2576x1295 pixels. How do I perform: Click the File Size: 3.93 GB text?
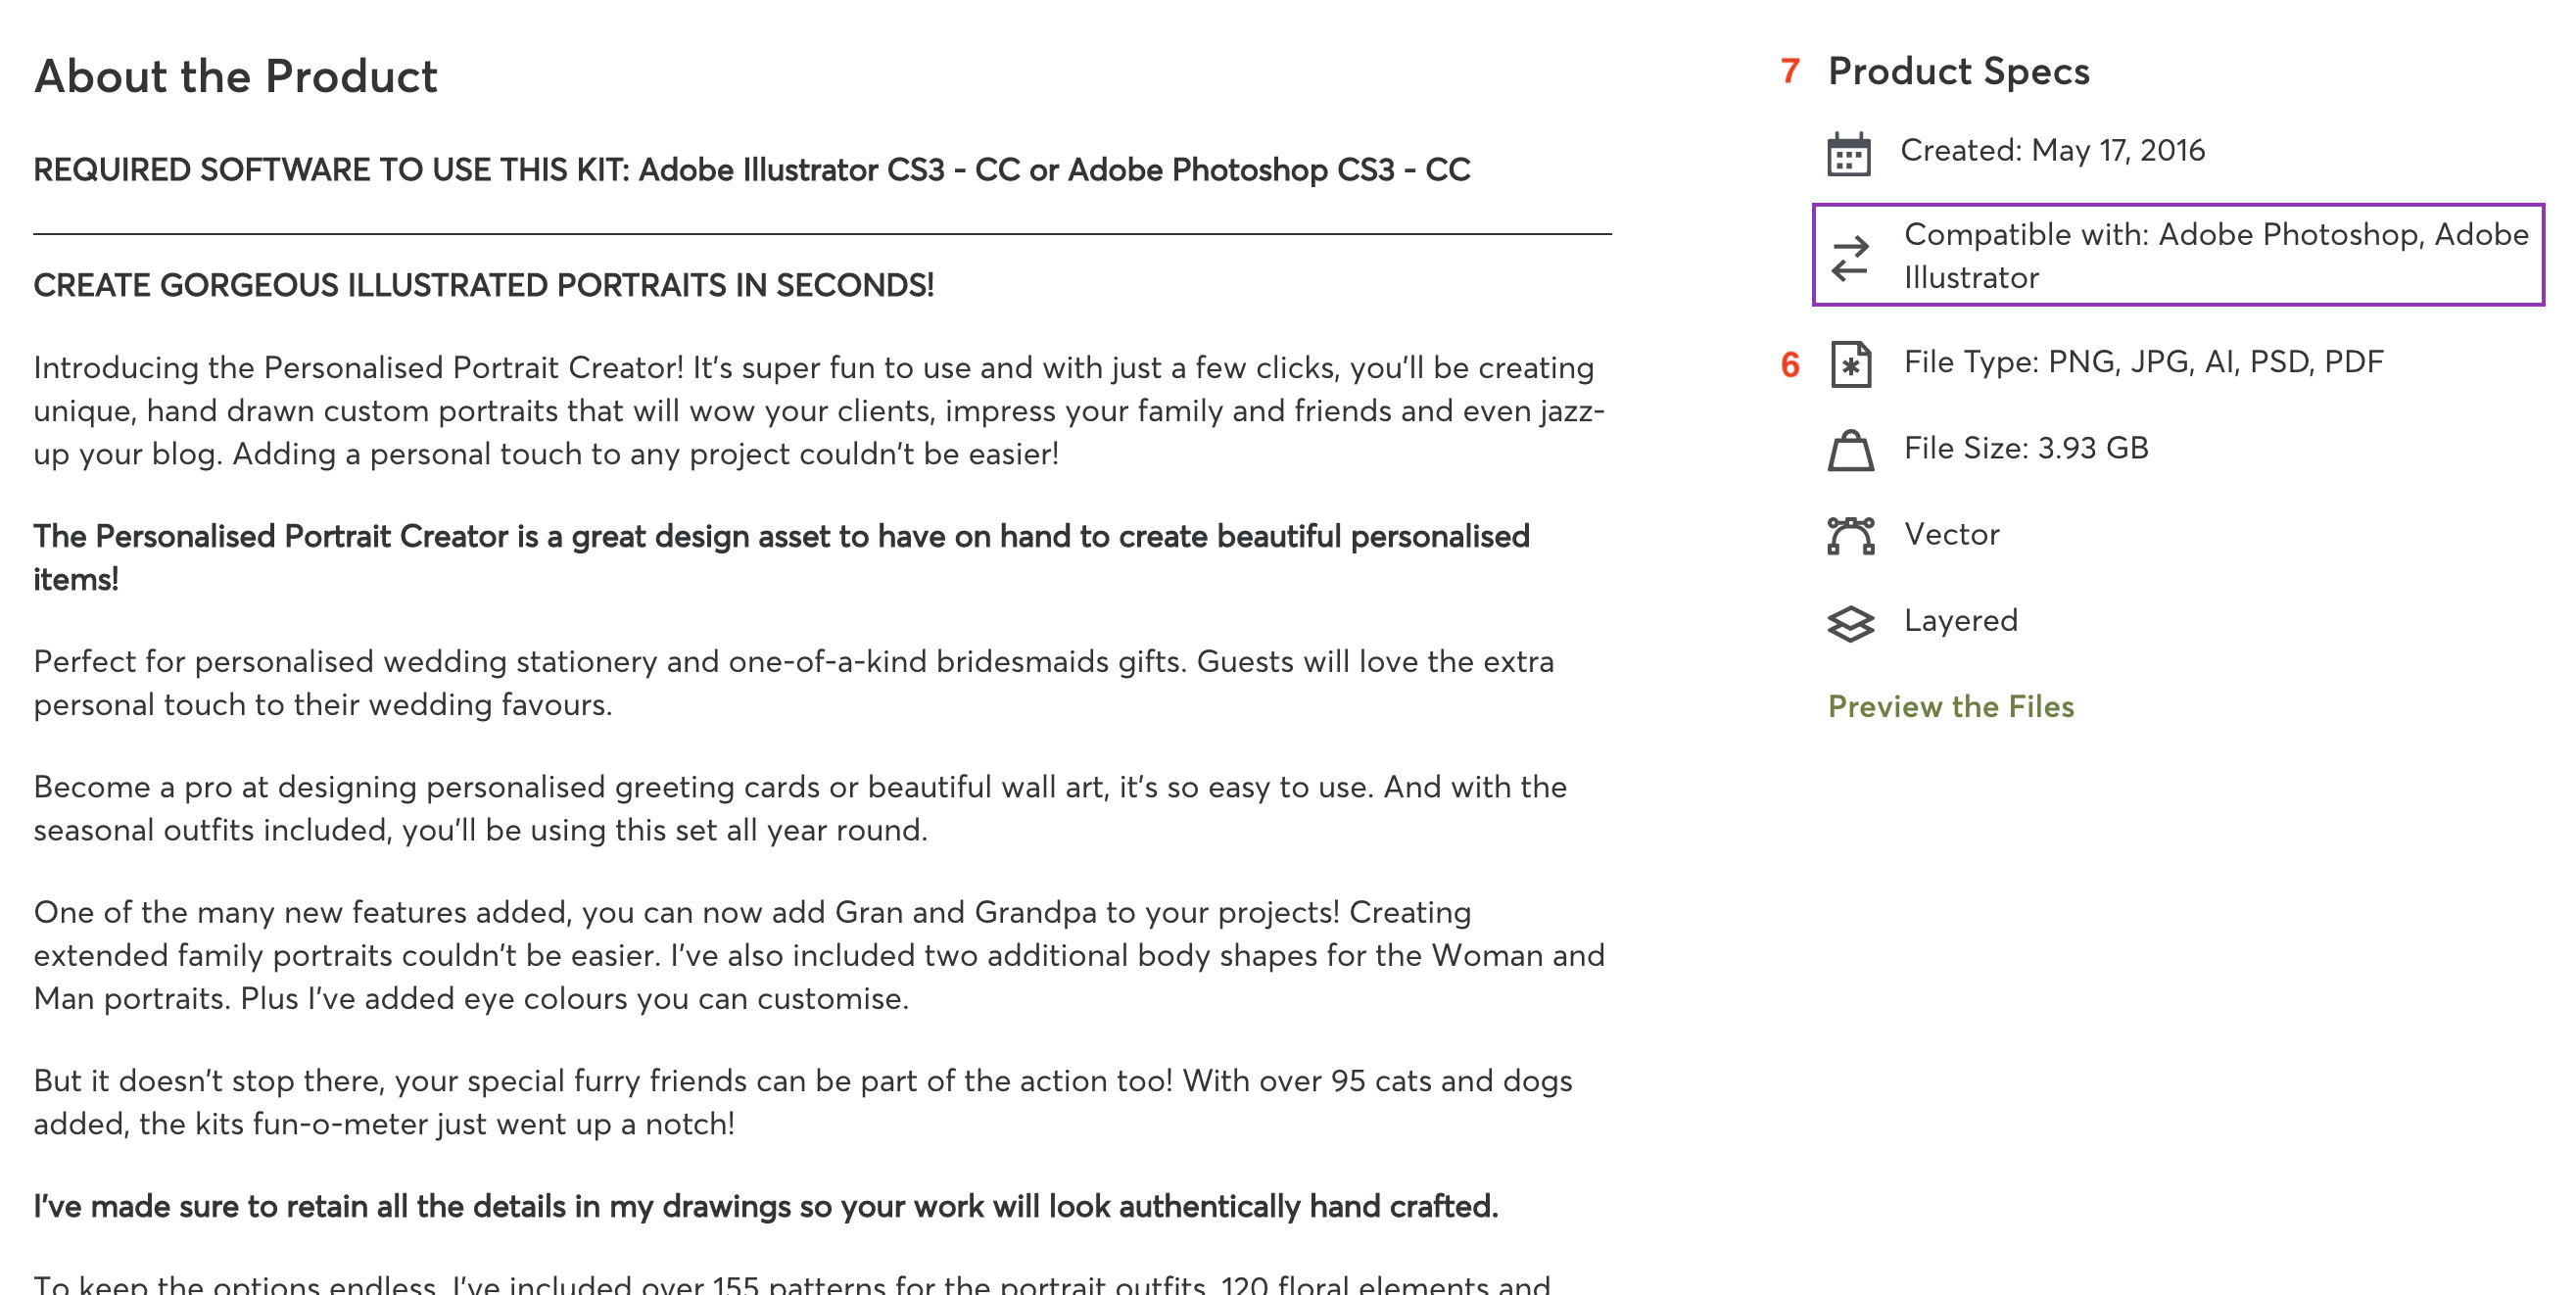click(x=2026, y=448)
